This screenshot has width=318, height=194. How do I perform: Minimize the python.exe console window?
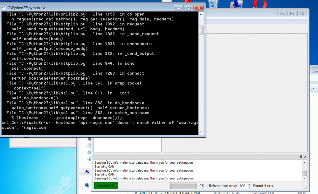tap(179, 8)
